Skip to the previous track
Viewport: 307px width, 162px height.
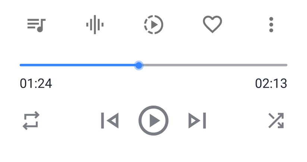[110, 121]
